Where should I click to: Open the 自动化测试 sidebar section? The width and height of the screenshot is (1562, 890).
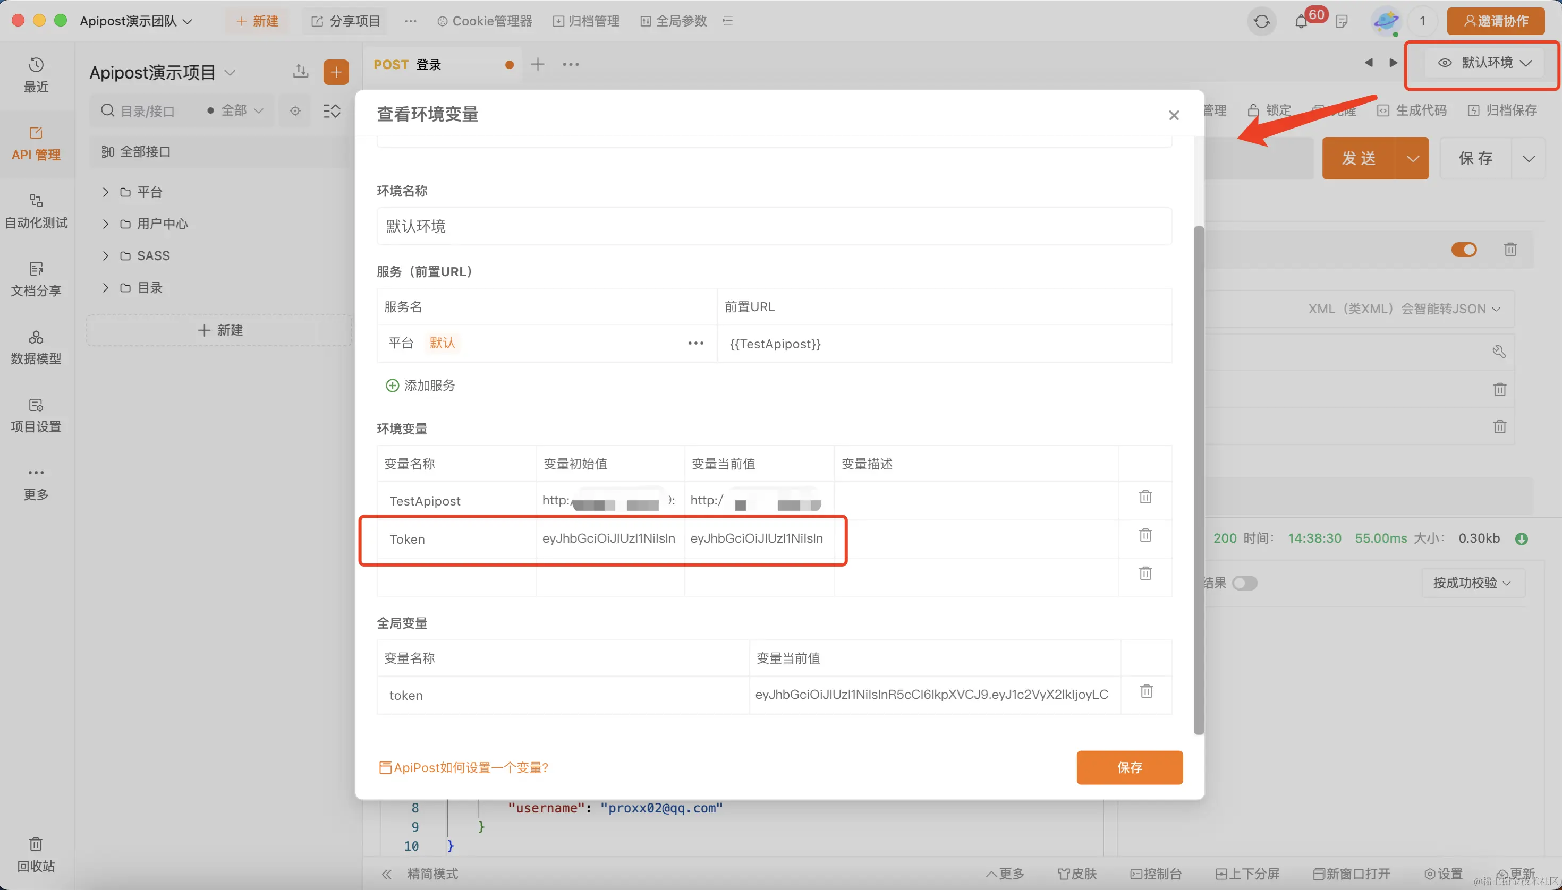coord(36,211)
